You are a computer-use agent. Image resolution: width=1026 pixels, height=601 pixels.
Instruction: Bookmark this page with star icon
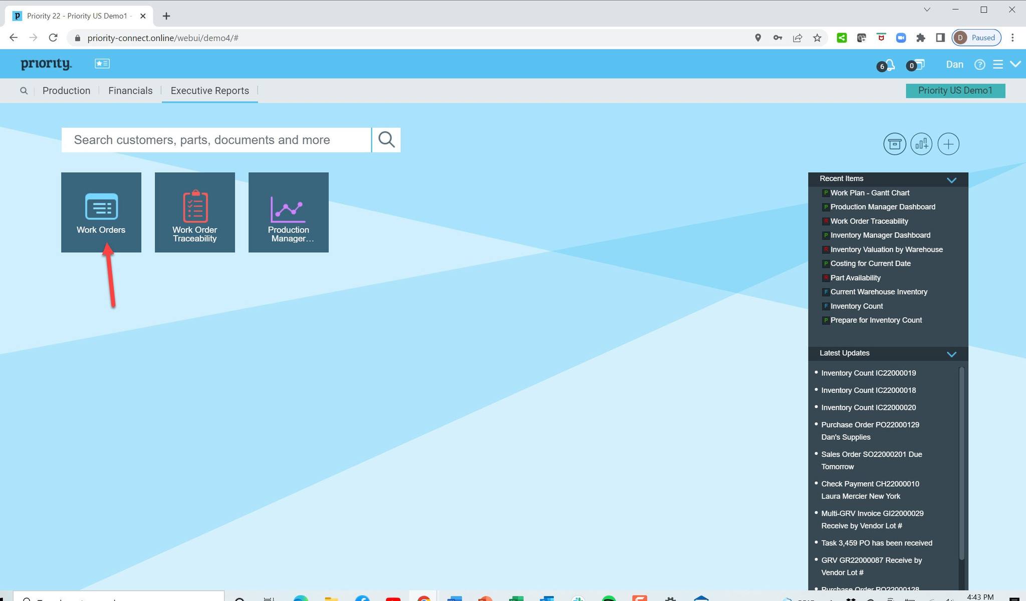pos(817,38)
